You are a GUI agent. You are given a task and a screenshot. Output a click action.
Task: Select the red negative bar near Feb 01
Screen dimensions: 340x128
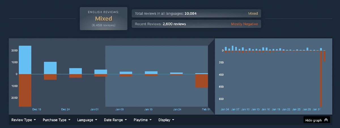(201, 81)
